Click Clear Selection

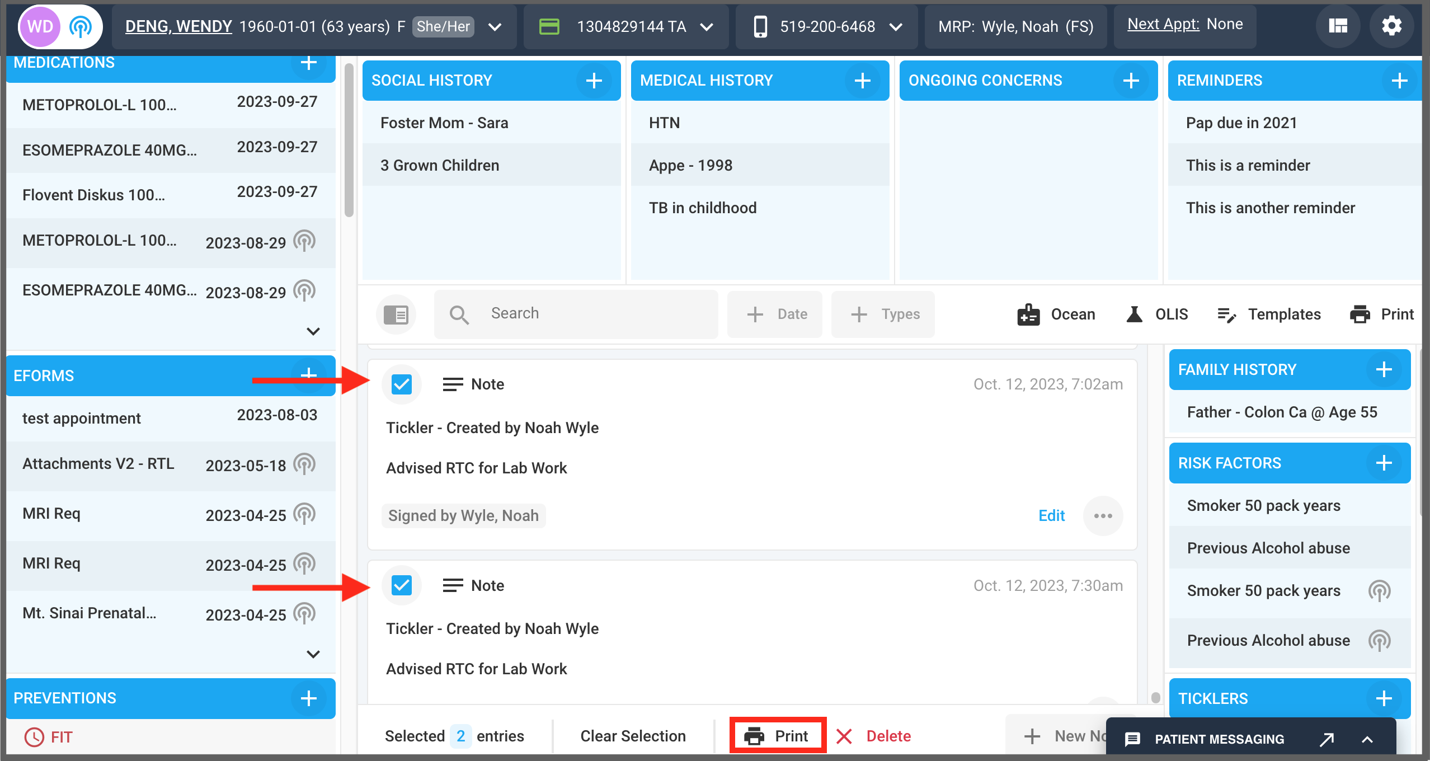633,736
